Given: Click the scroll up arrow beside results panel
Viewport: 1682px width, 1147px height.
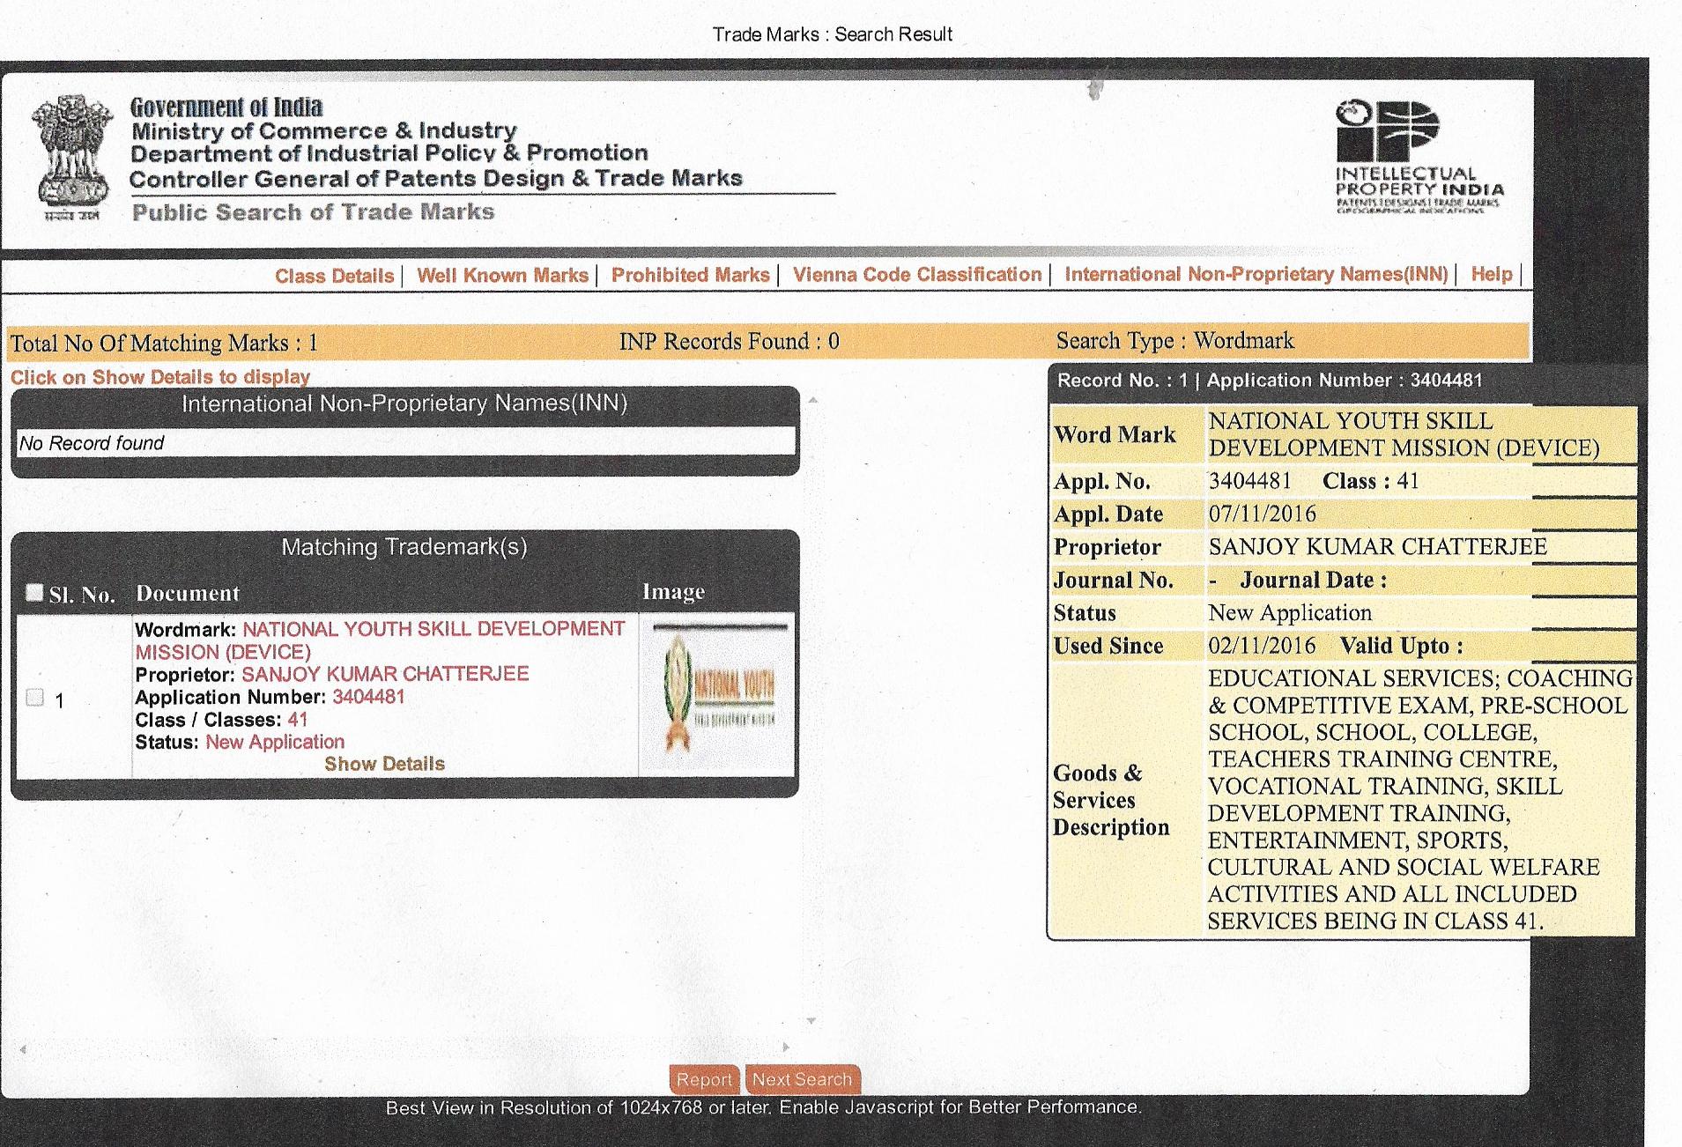Looking at the screenshot, I should 813,400.
